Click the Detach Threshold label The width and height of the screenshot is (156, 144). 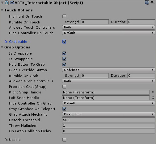click(24, 120)
